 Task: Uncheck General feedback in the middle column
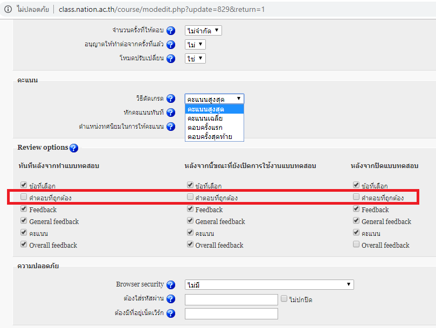[x=190, y=221]
